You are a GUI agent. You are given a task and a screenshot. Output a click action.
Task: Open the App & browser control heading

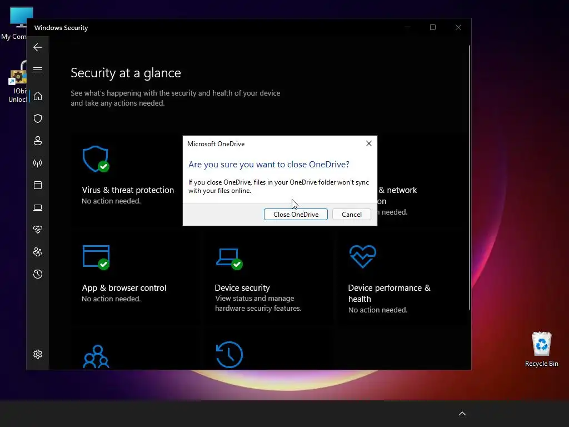pyautogui.click(x=124, y=287)
